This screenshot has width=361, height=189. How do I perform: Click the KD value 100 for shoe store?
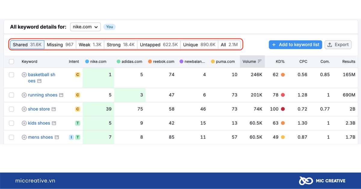(x=274, y=109)
